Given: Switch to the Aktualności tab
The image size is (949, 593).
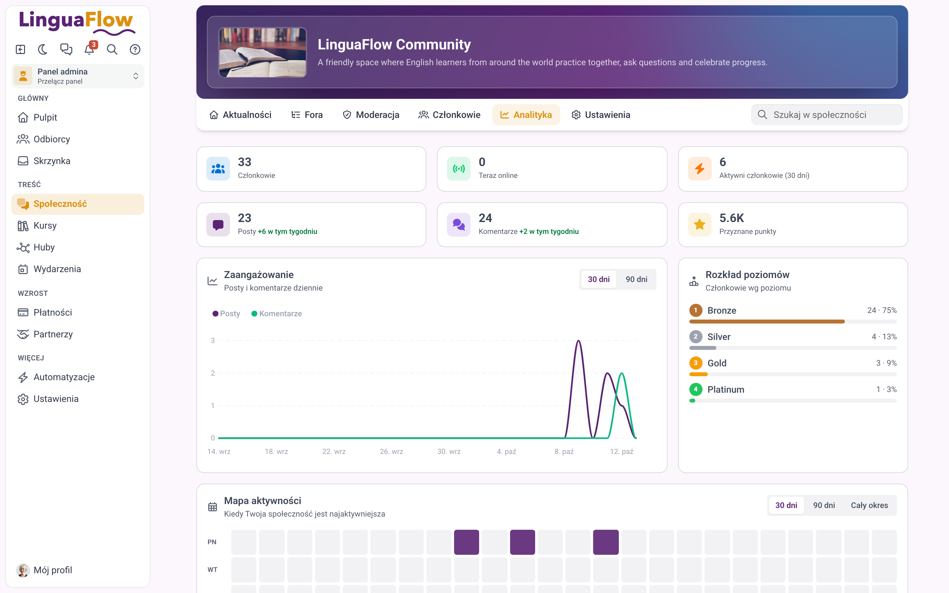Looking at the screenshot, I should click(x=241, y=115).
